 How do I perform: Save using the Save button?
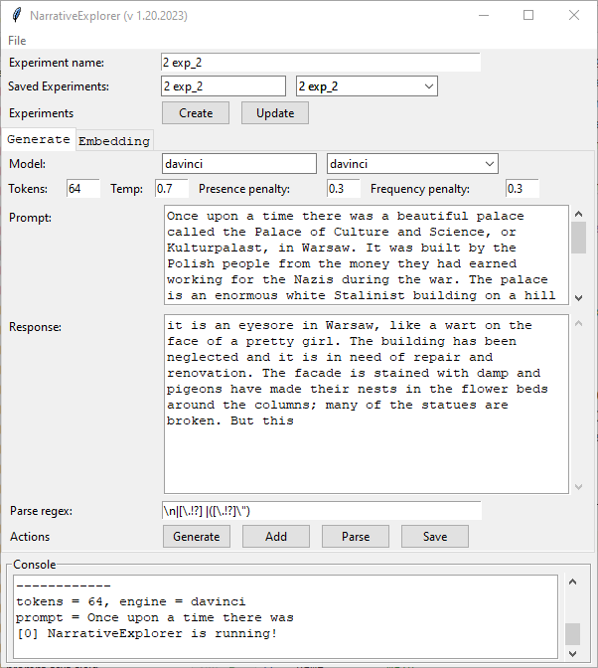[x=435, y=536]
